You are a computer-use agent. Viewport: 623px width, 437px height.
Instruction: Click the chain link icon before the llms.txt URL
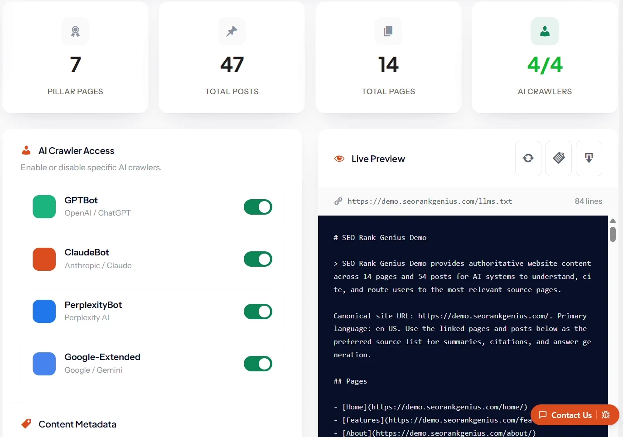point(338,201)
